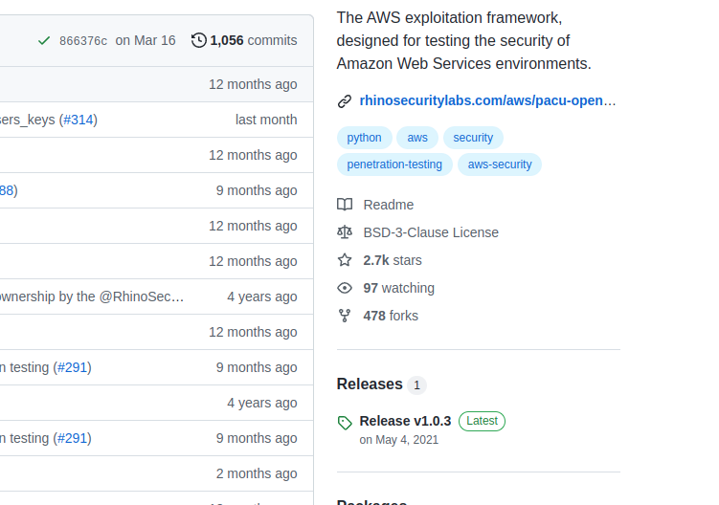Open commit message mentioning @RhinoSec ownership
Image resolution: width=719 pixels, height=505 pixels.
pos(92,296)
